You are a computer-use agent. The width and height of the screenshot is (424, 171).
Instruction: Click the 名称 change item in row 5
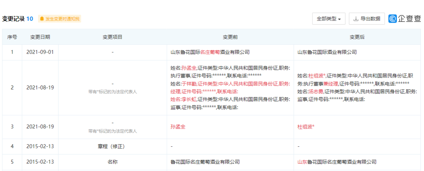click(x=113, y=162)
